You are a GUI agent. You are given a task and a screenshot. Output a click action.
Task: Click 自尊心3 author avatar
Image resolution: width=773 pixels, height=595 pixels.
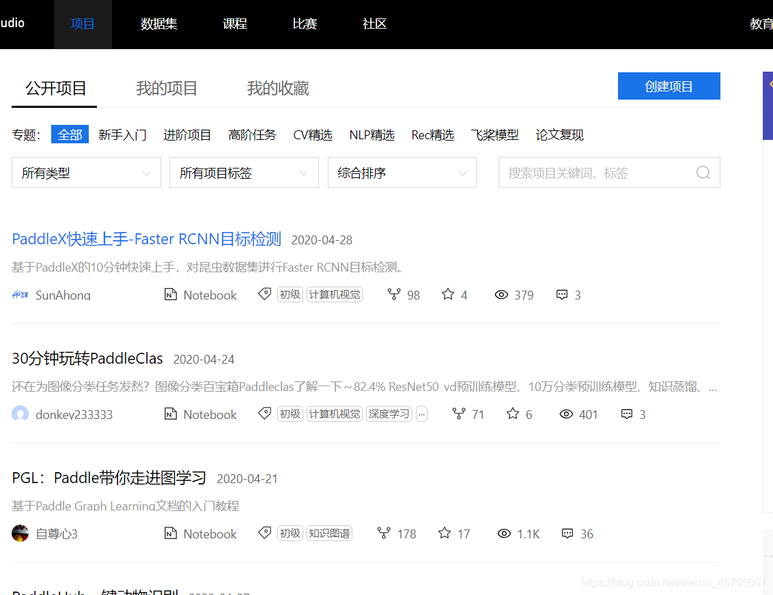click(20, 533)
